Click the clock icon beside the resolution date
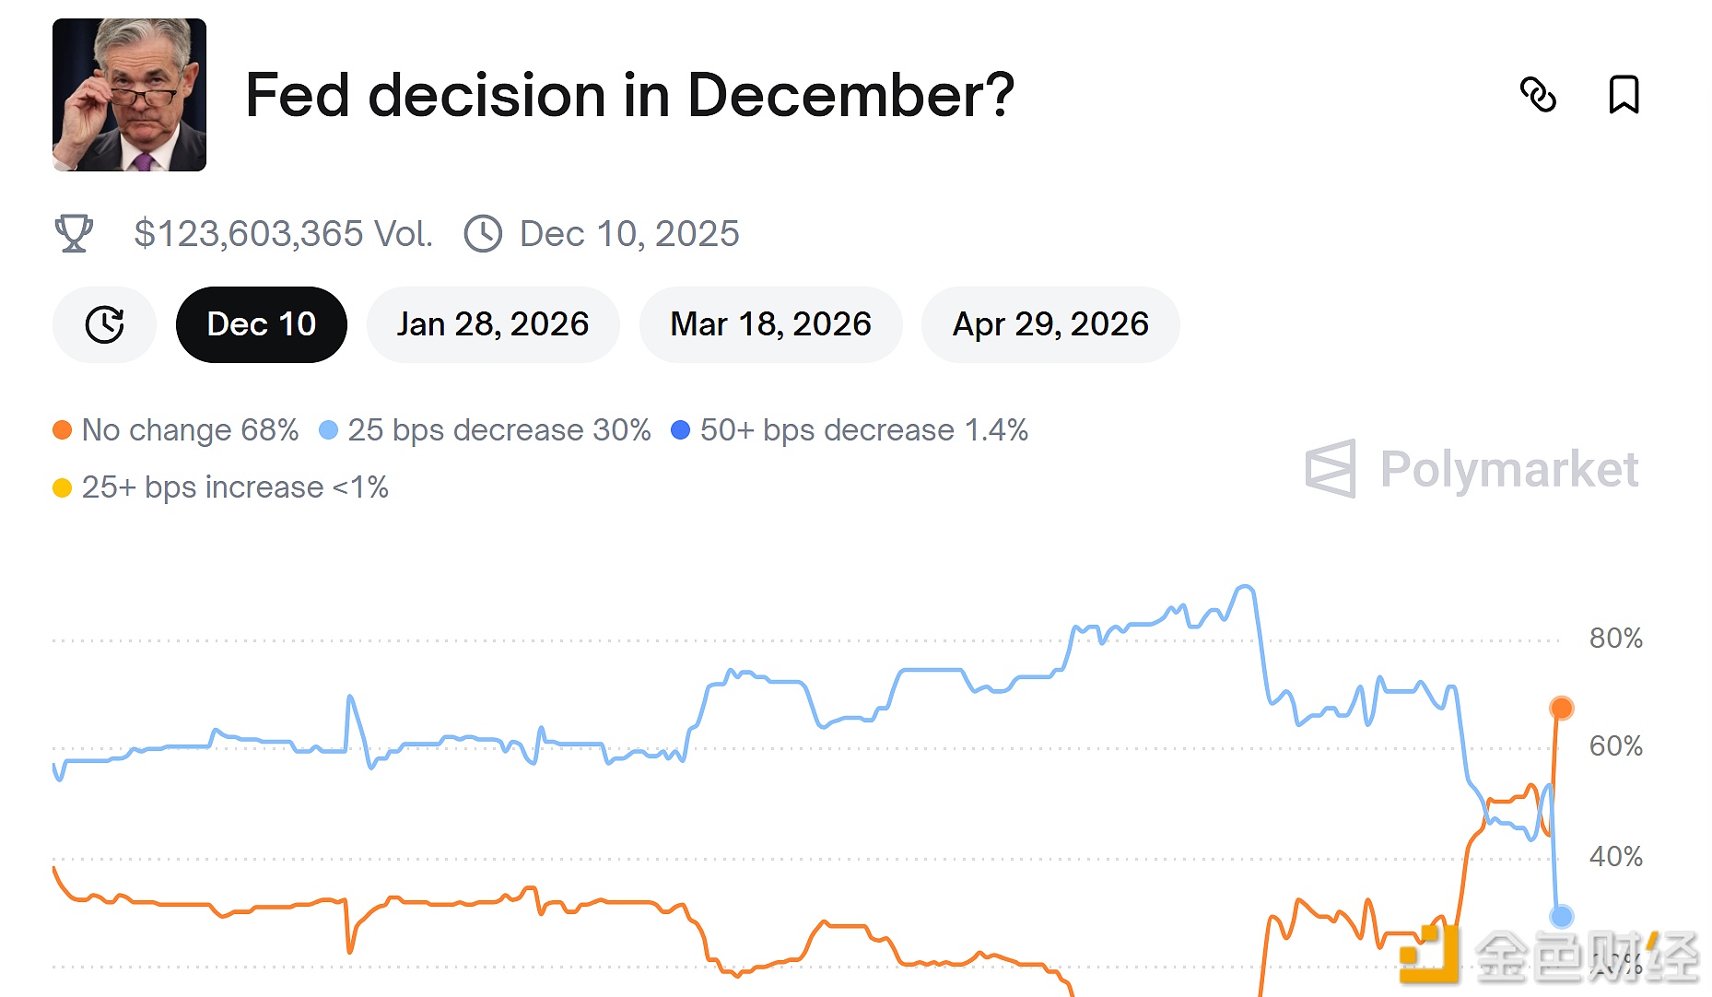The height and width of the screenshot is (997, 1712). (x=485, y=233)
